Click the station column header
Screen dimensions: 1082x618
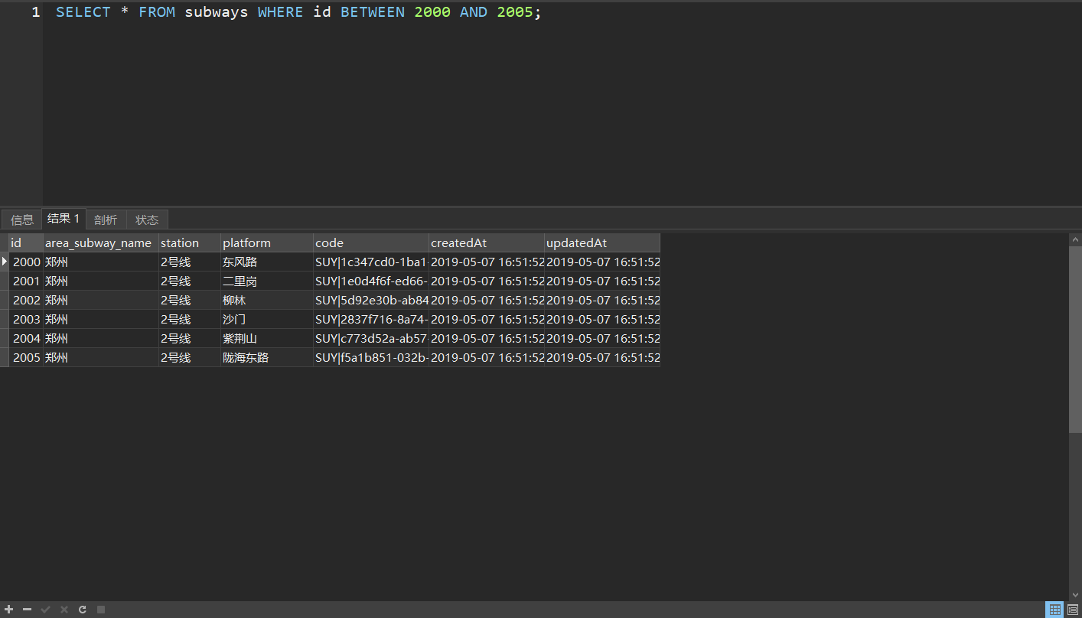(190, 243)
